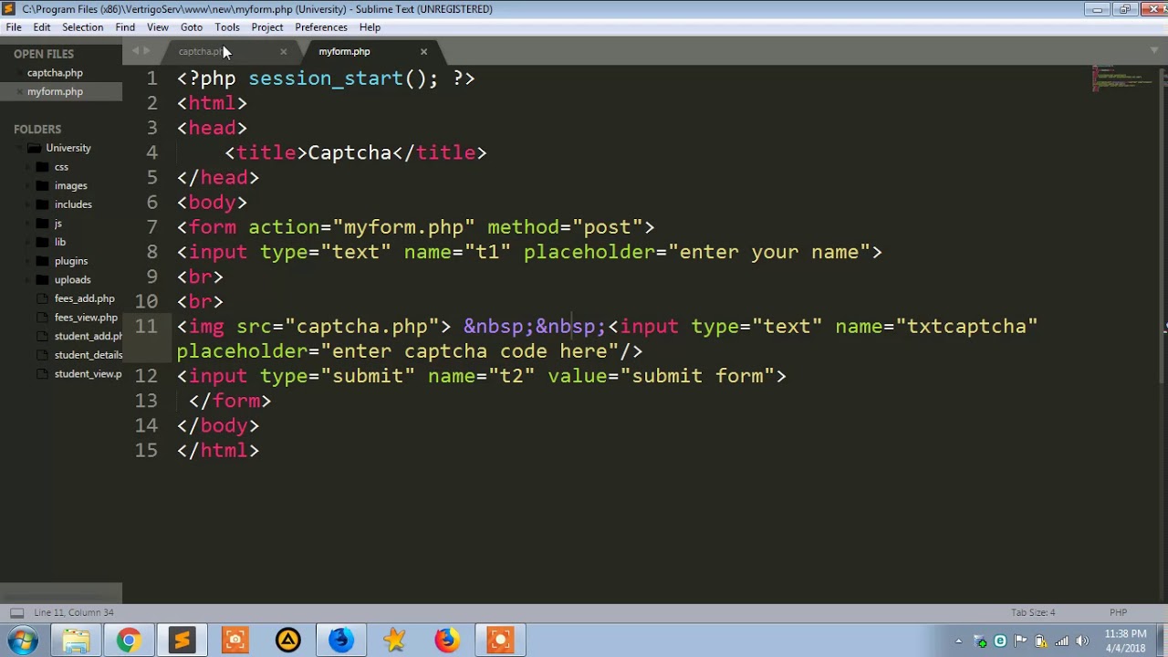Screen dimensions: 1168x657
Task: Expand the uploads folder arrow
Action: [30, 280]
